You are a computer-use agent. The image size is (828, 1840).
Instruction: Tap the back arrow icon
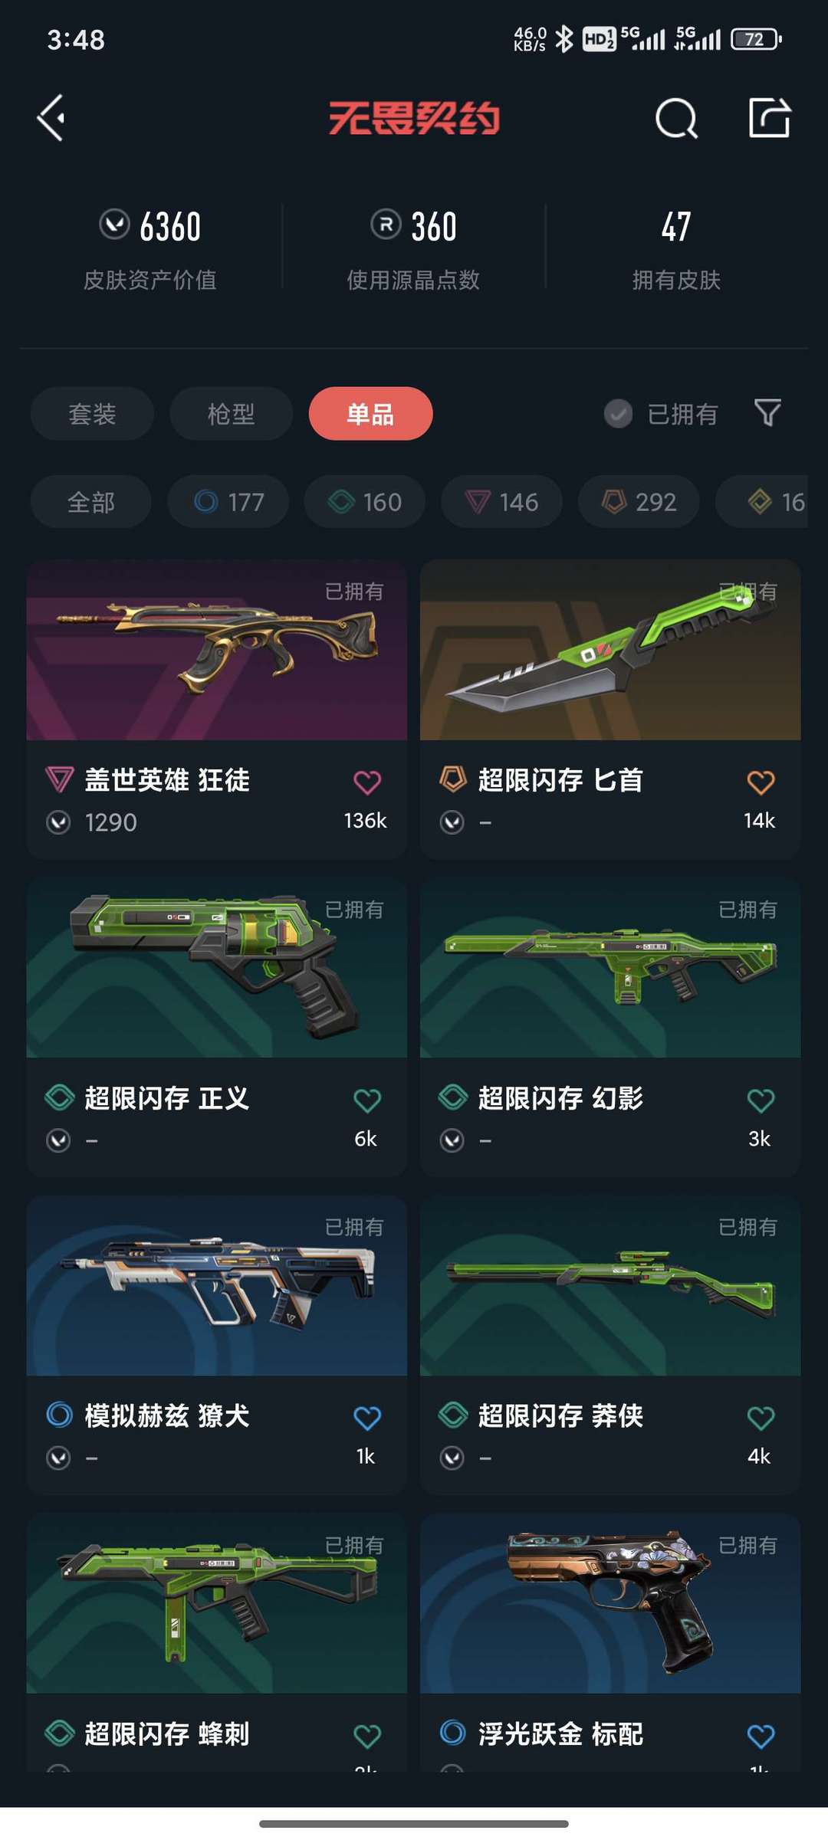pos(51,118)
